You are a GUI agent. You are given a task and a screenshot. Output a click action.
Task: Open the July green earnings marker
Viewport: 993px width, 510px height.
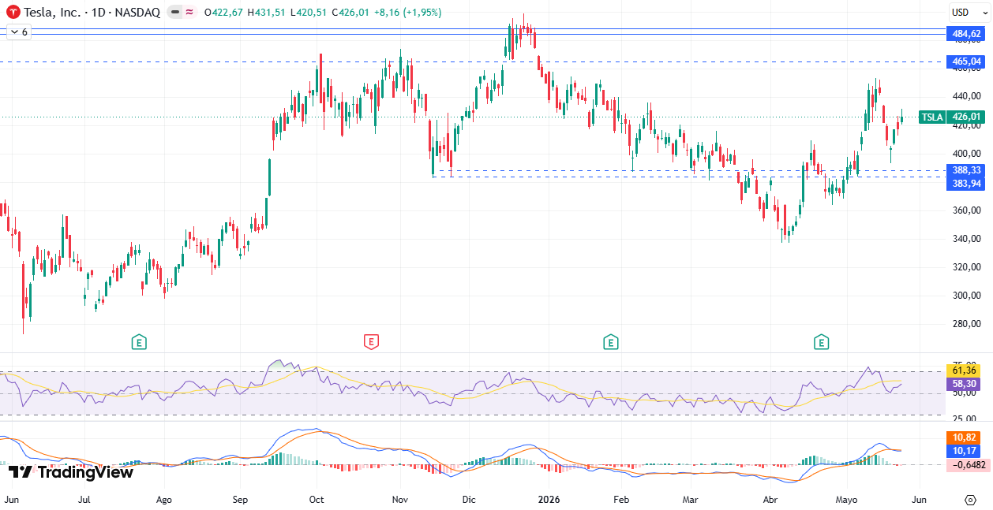tap(139, 342)
